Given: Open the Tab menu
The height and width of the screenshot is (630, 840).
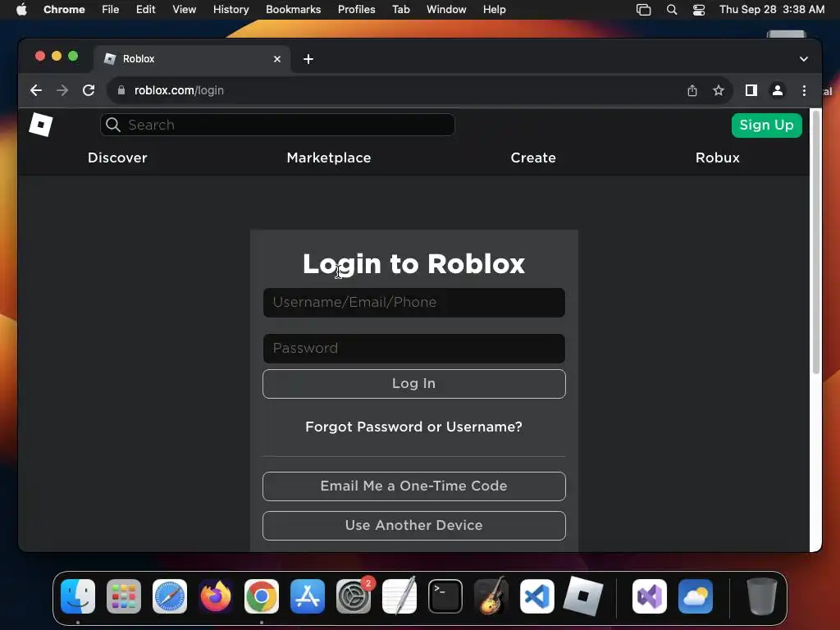Looking at the screenshot, I should coord(400,9).
